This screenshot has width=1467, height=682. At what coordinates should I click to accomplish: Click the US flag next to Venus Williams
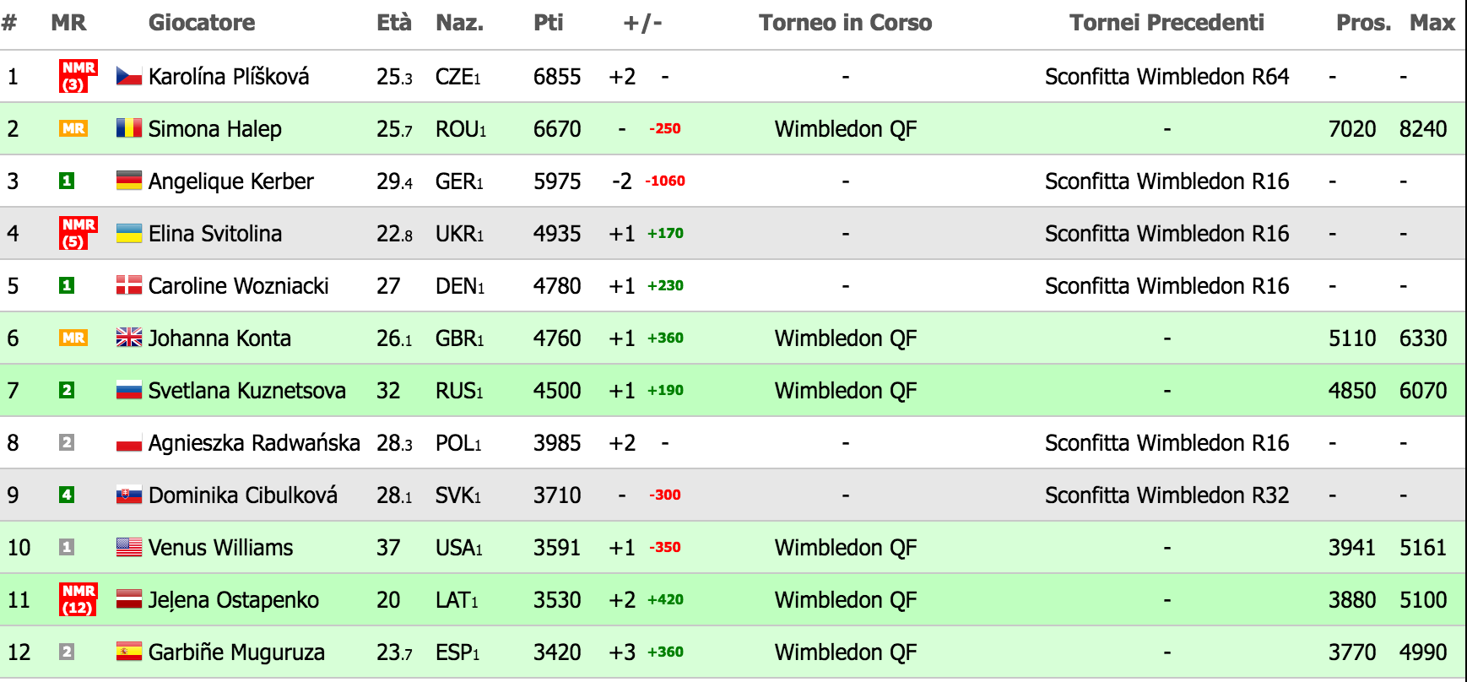click(128, 547)
